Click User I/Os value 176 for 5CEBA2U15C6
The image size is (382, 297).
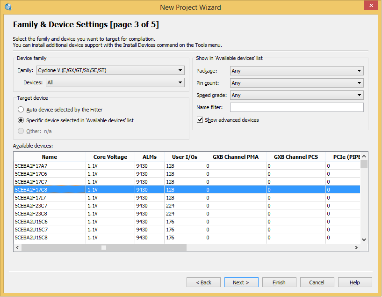point(170,222)
